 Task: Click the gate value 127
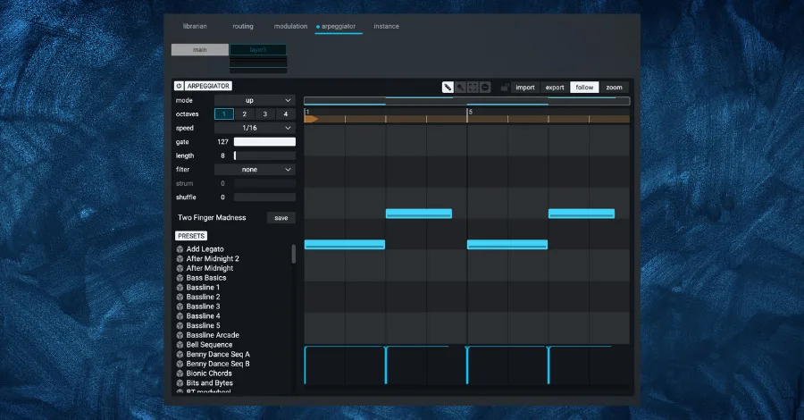point(222,141)
